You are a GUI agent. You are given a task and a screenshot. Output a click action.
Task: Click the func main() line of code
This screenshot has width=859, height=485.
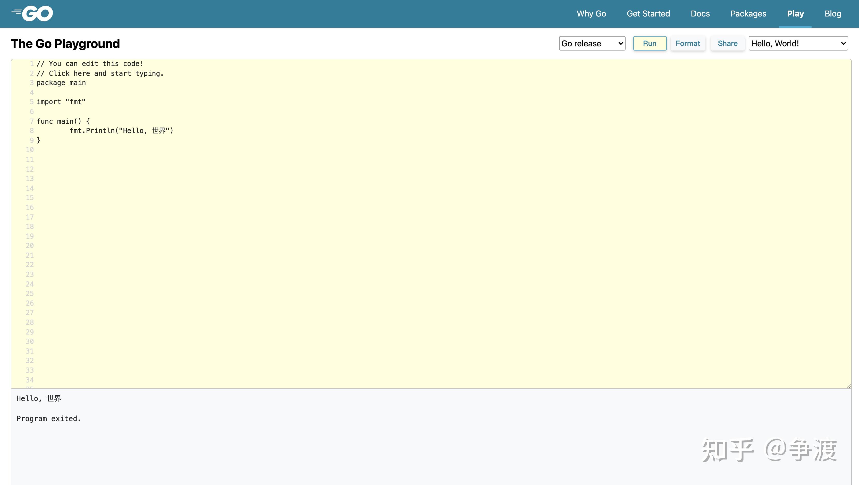[63, 121]
